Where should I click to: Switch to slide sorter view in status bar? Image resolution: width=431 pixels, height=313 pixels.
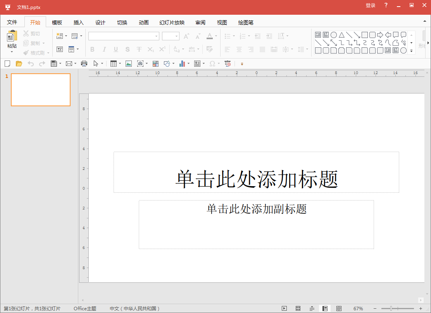tap(298, 308)
